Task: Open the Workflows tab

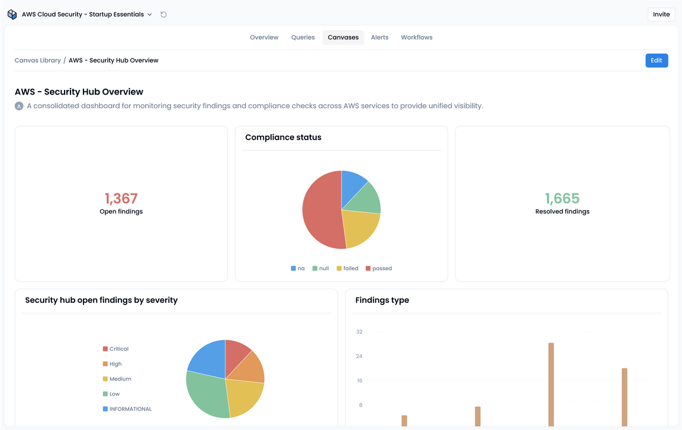Action: point(417,37)
